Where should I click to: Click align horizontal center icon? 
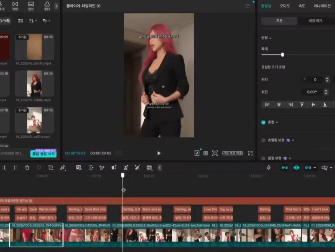pos(279,104)
